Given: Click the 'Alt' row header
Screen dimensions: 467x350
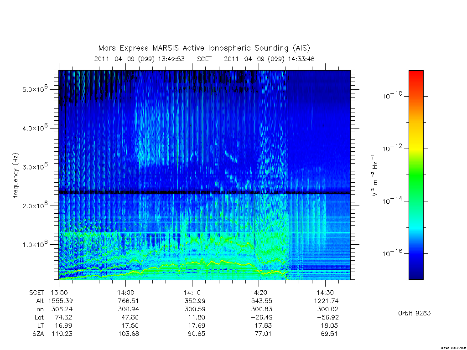Looking at the screenshot, I should (40, 301).
